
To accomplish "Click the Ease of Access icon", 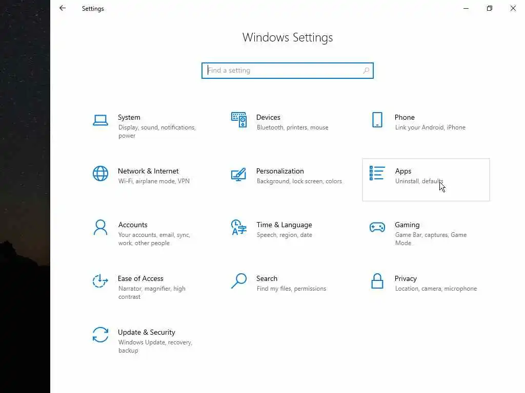I will click(x=100, y=281).
